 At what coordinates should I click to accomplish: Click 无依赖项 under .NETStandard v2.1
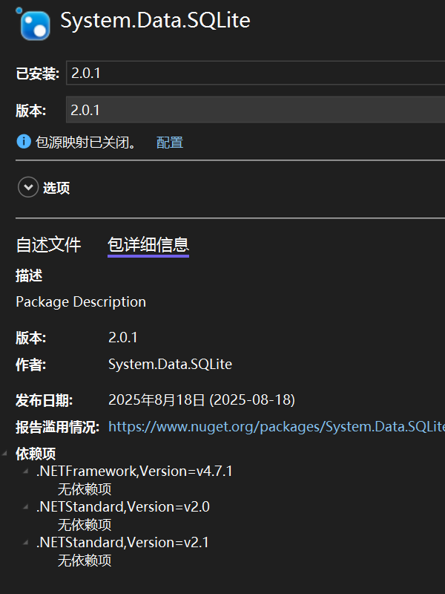85,561
